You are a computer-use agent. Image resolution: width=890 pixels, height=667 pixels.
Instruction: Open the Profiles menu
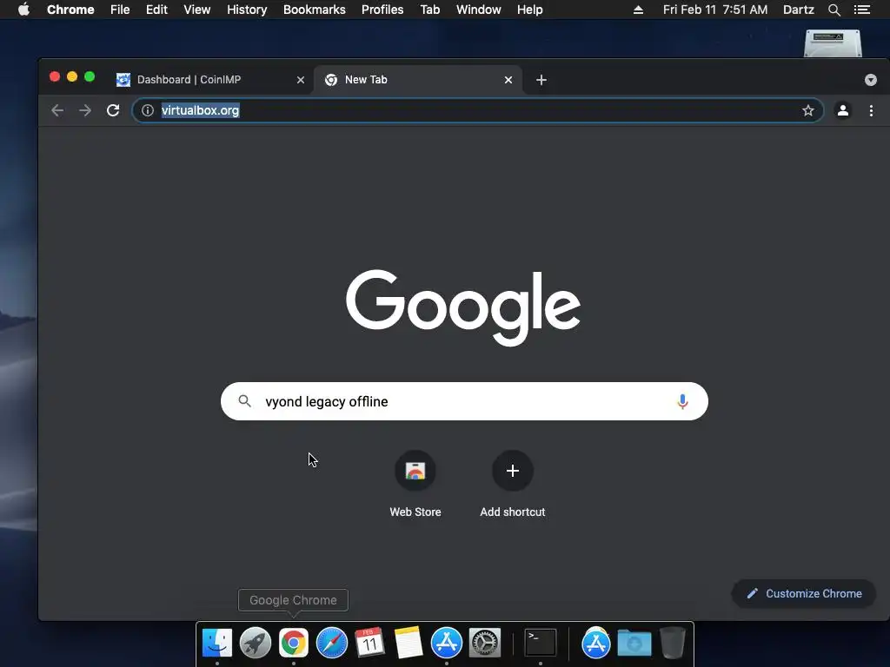click(382, 10)
